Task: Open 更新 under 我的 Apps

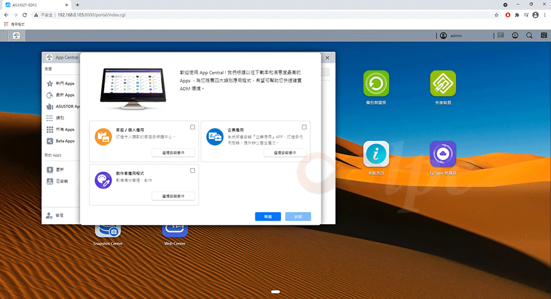Action: pyautogui.click(x=56, y=170)
